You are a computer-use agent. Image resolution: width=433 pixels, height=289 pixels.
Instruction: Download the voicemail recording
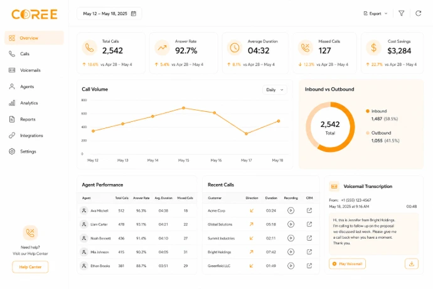tap(412, 264)
